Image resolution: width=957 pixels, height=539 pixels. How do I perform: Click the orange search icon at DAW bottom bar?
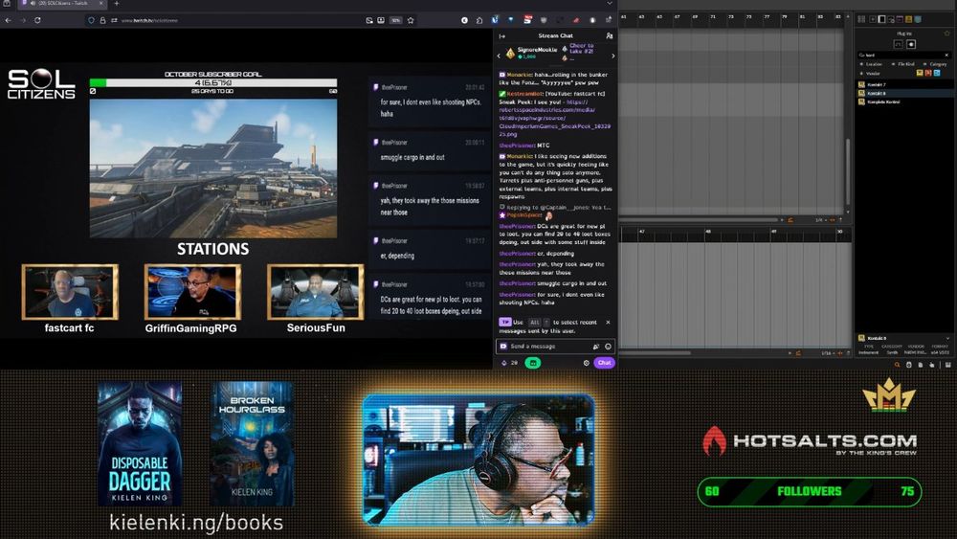point(897,365)
